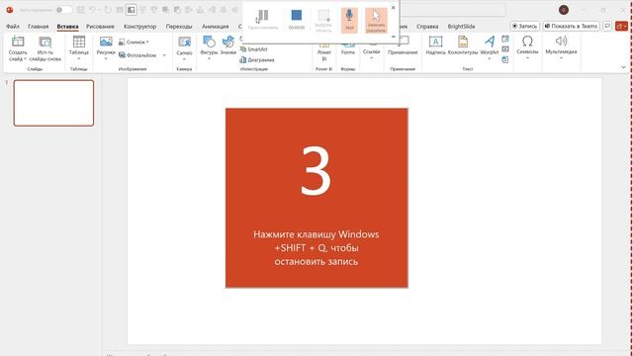Click the red share button

pos(621,26)
